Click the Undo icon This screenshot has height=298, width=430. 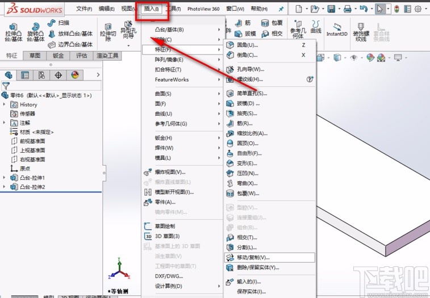click(364, 9)
